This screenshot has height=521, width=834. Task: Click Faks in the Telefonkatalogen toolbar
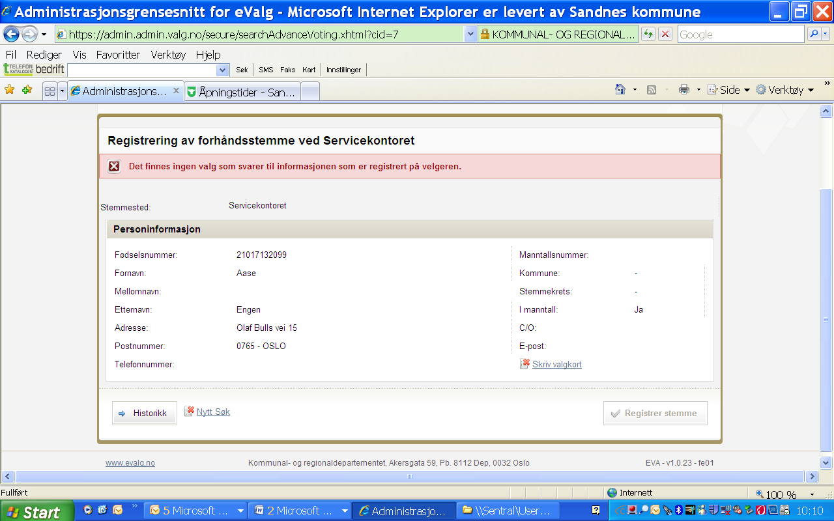pyautogui.click(x=287, y=70)
